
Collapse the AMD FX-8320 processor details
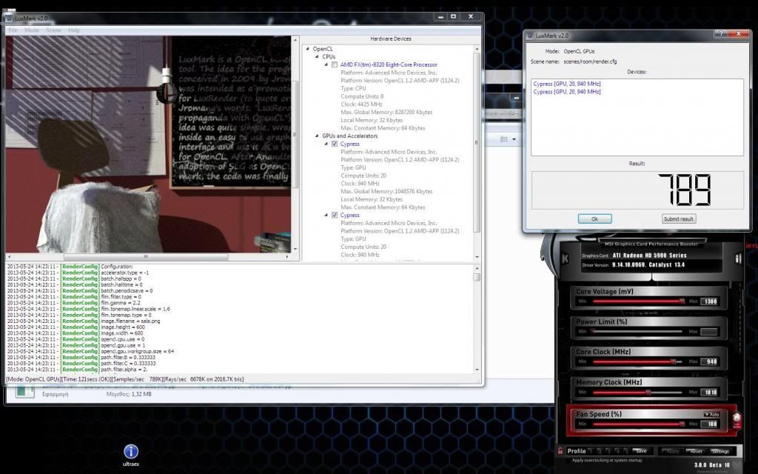pyautogui.click(x=326, y=64)
